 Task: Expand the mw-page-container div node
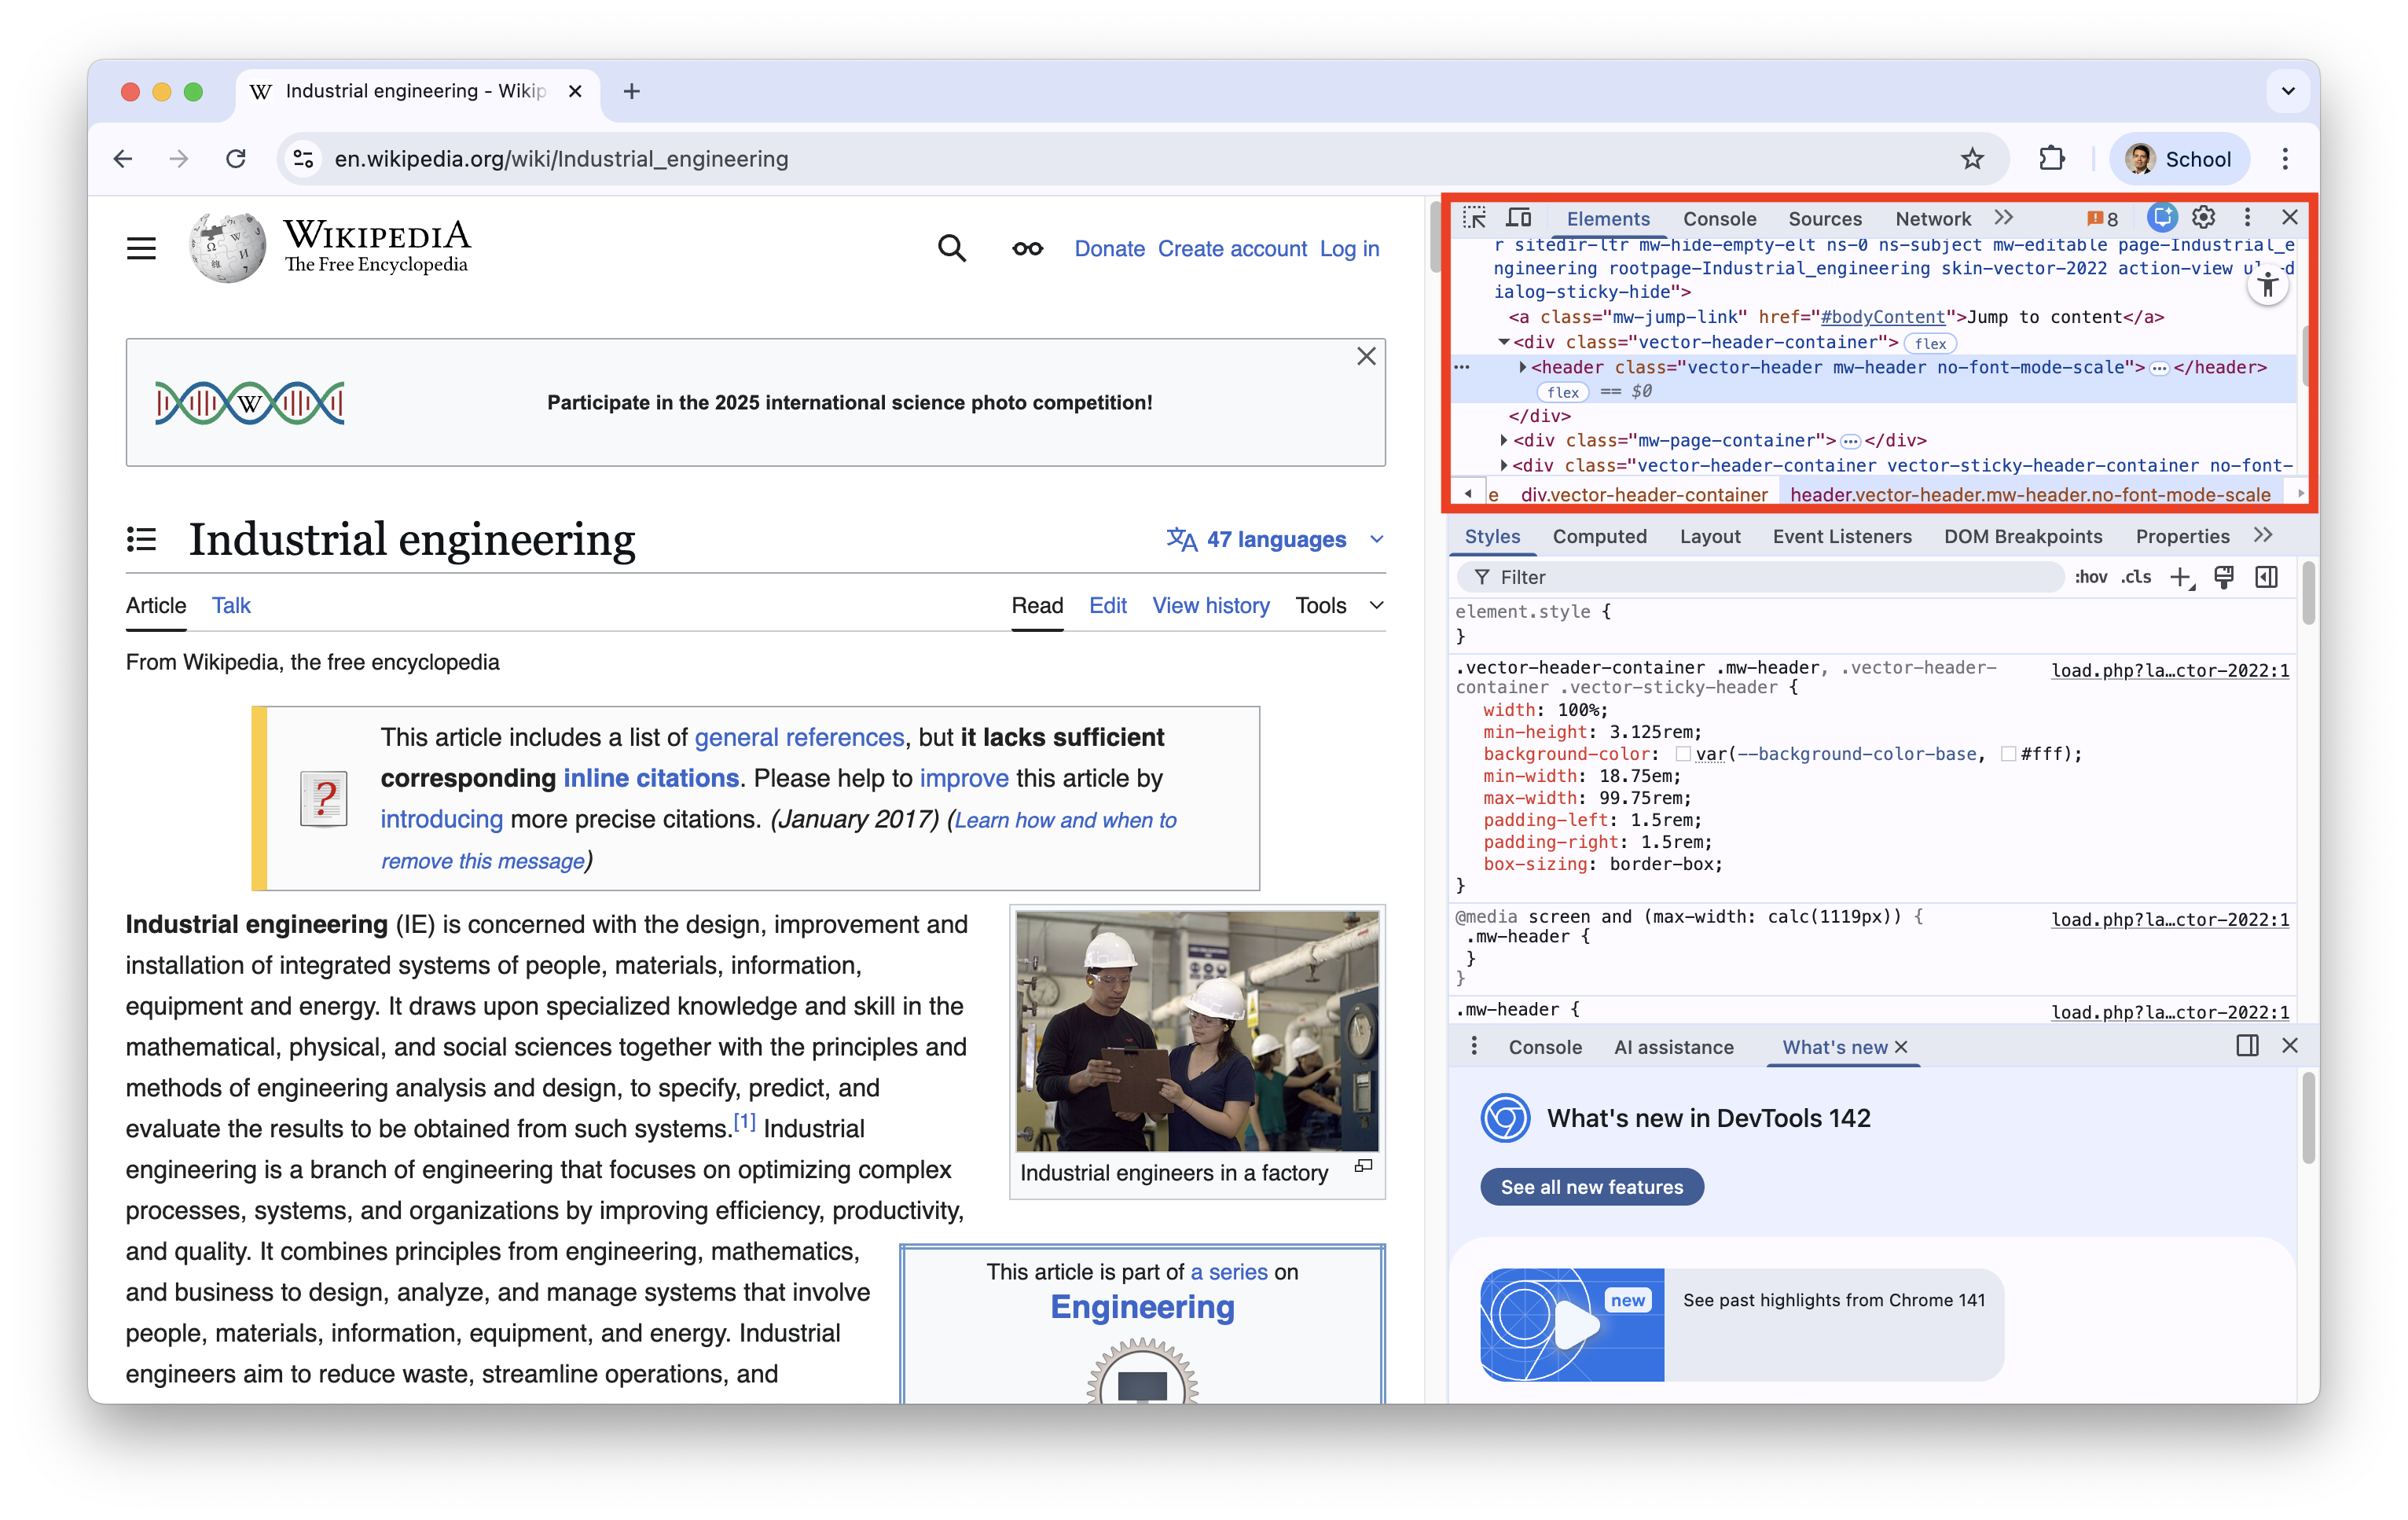tap(1503, 440)
